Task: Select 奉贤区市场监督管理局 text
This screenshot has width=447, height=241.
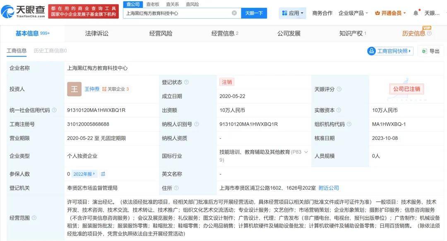Action: coord(92,188)
